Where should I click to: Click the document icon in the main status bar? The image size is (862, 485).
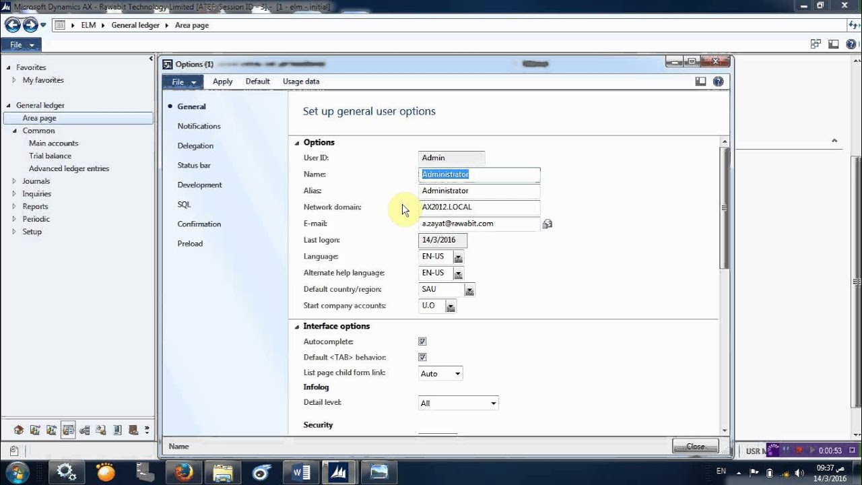pos(13,451)
